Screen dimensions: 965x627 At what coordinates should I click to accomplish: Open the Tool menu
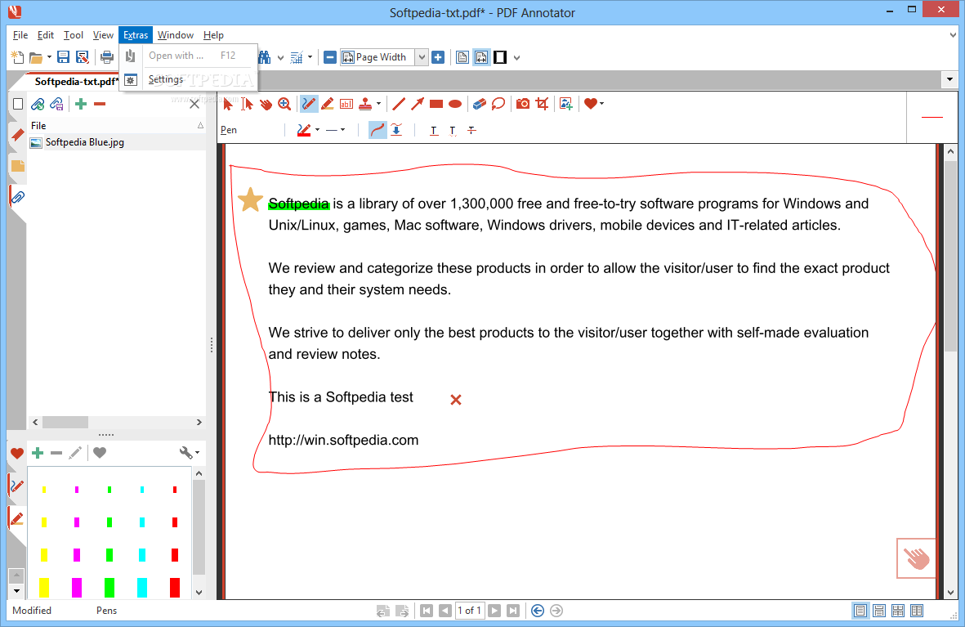click(74, 35)
